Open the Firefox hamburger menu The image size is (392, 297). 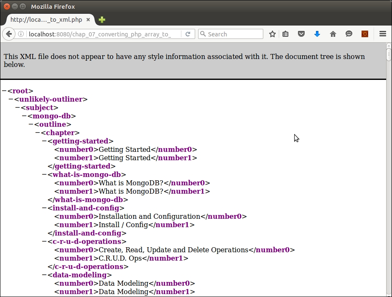click(383, 34)
